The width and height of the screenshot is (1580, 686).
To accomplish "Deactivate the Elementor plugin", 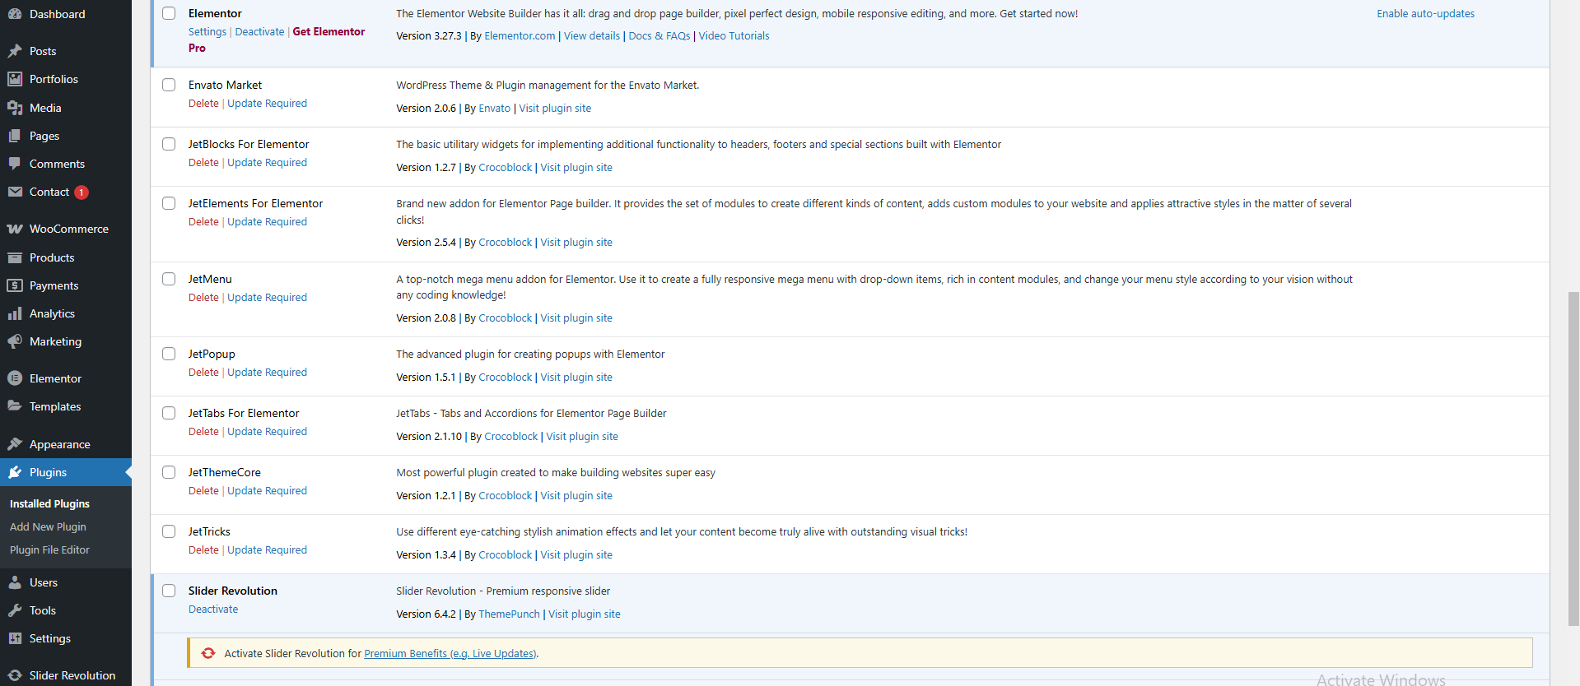I will [259, 31].
